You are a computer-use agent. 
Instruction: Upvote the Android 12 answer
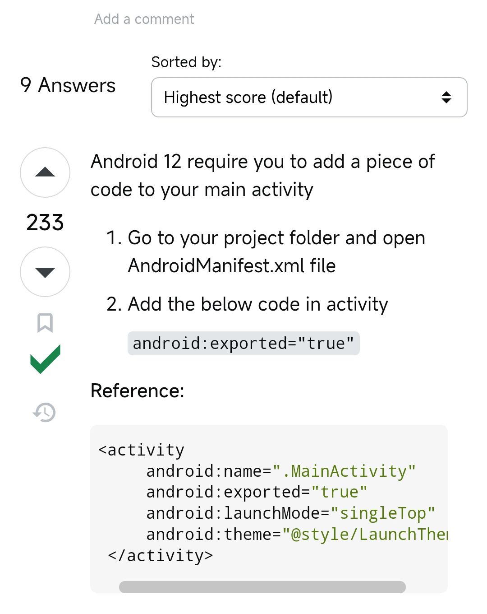[x=45, y=172]
